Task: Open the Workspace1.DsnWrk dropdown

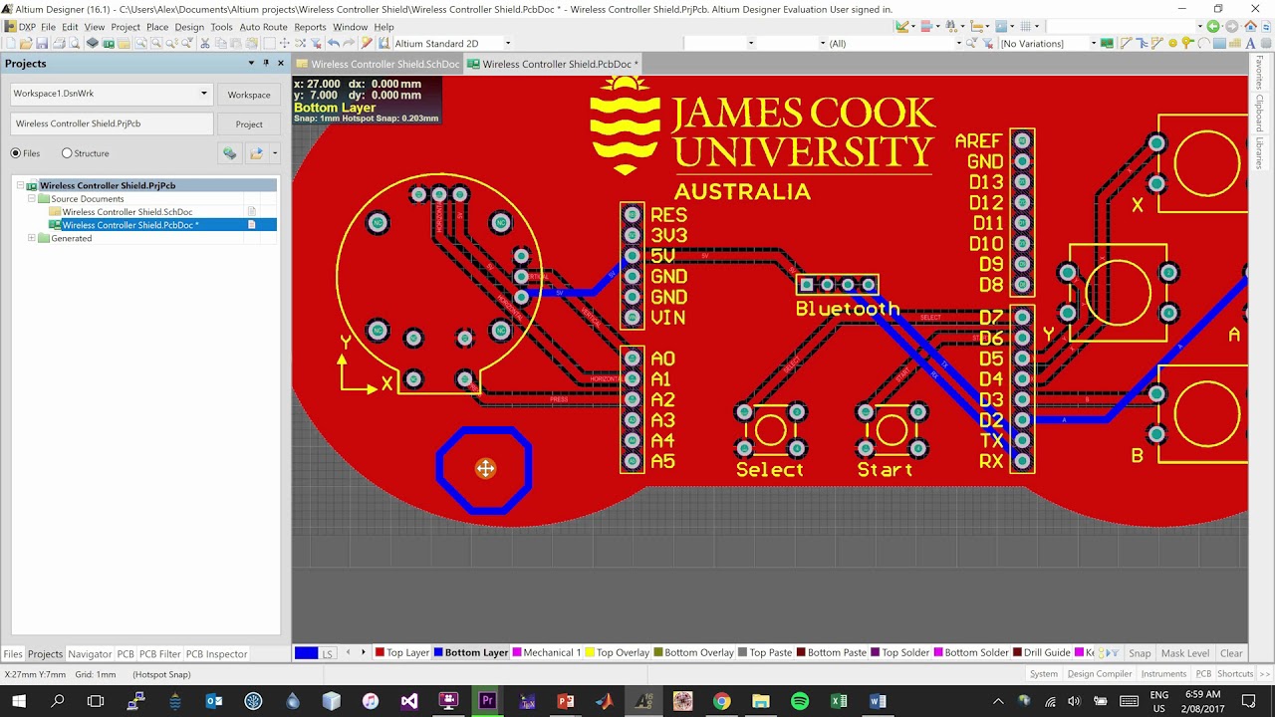Action: [x=203, y=94]
